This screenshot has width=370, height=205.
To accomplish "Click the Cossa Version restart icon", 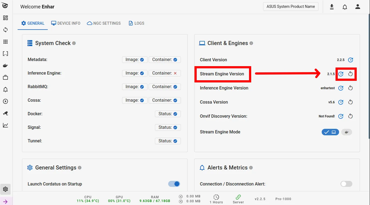I will point(350,102).
